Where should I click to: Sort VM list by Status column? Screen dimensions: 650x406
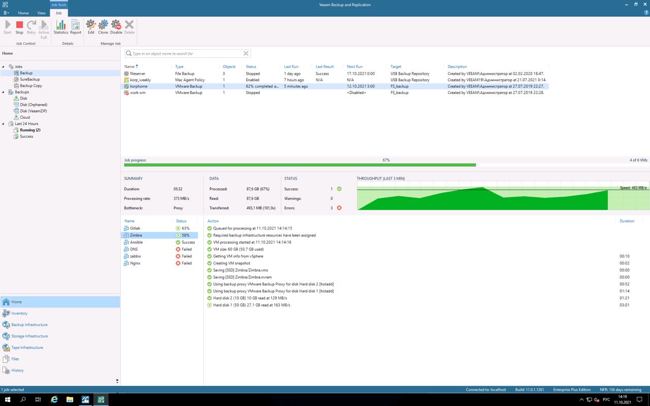181,221
